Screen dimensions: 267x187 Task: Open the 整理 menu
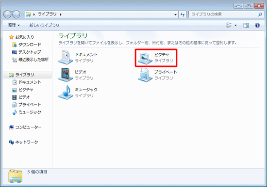click(x=14, y=25)
